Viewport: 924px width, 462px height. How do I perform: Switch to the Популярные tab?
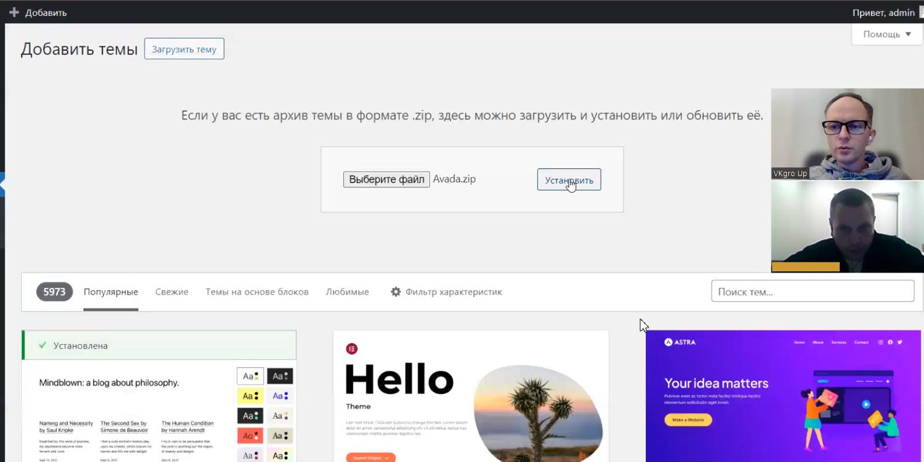click(111, 292)
